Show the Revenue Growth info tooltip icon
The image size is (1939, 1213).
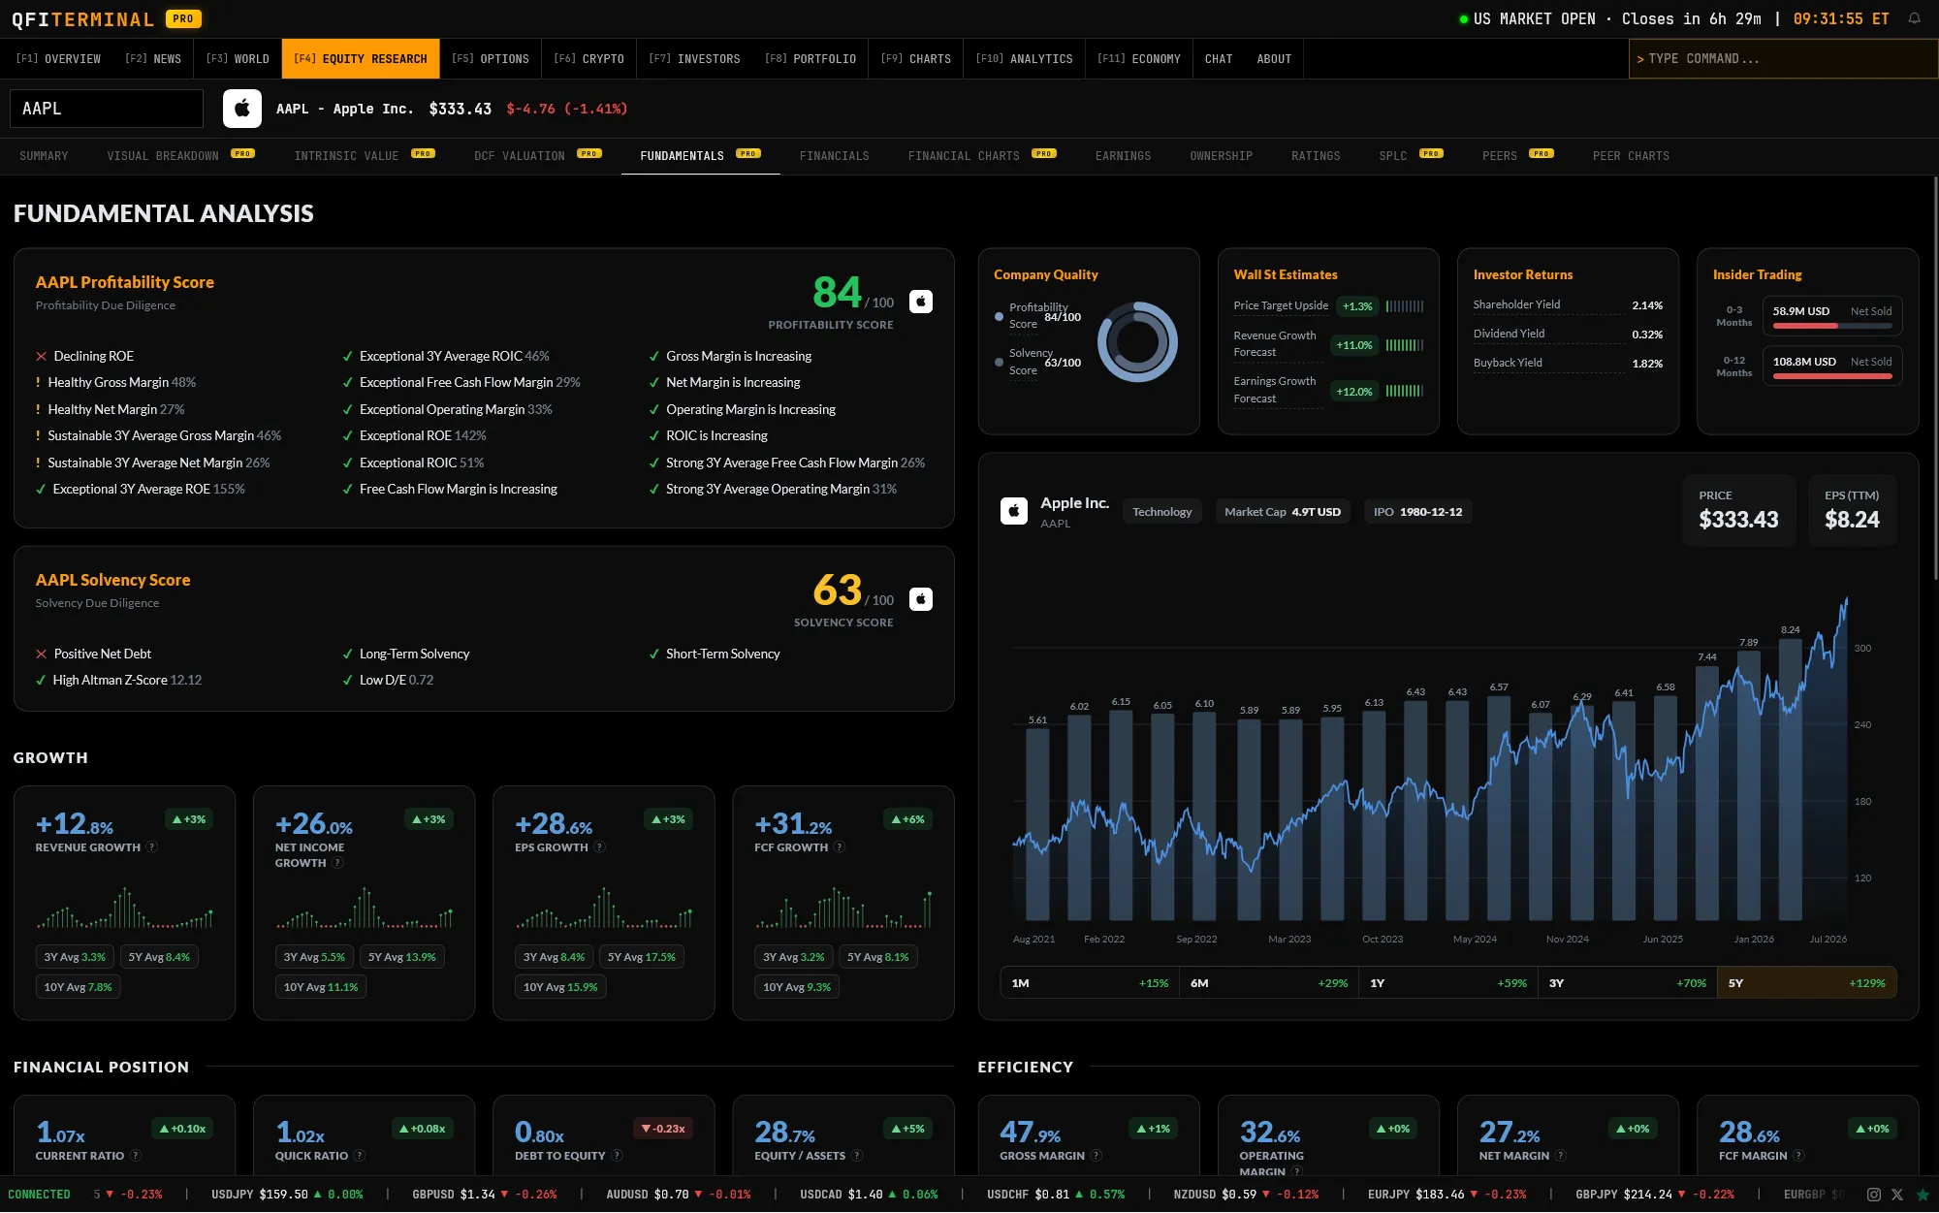pos(151,847)
